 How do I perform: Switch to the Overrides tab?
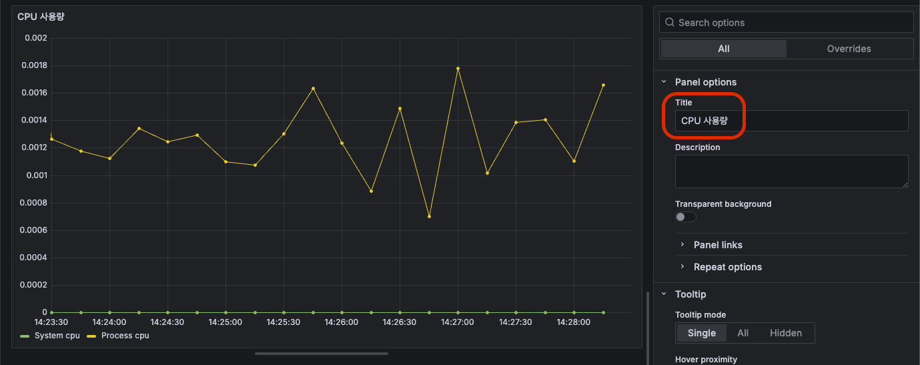click(849, 49)
